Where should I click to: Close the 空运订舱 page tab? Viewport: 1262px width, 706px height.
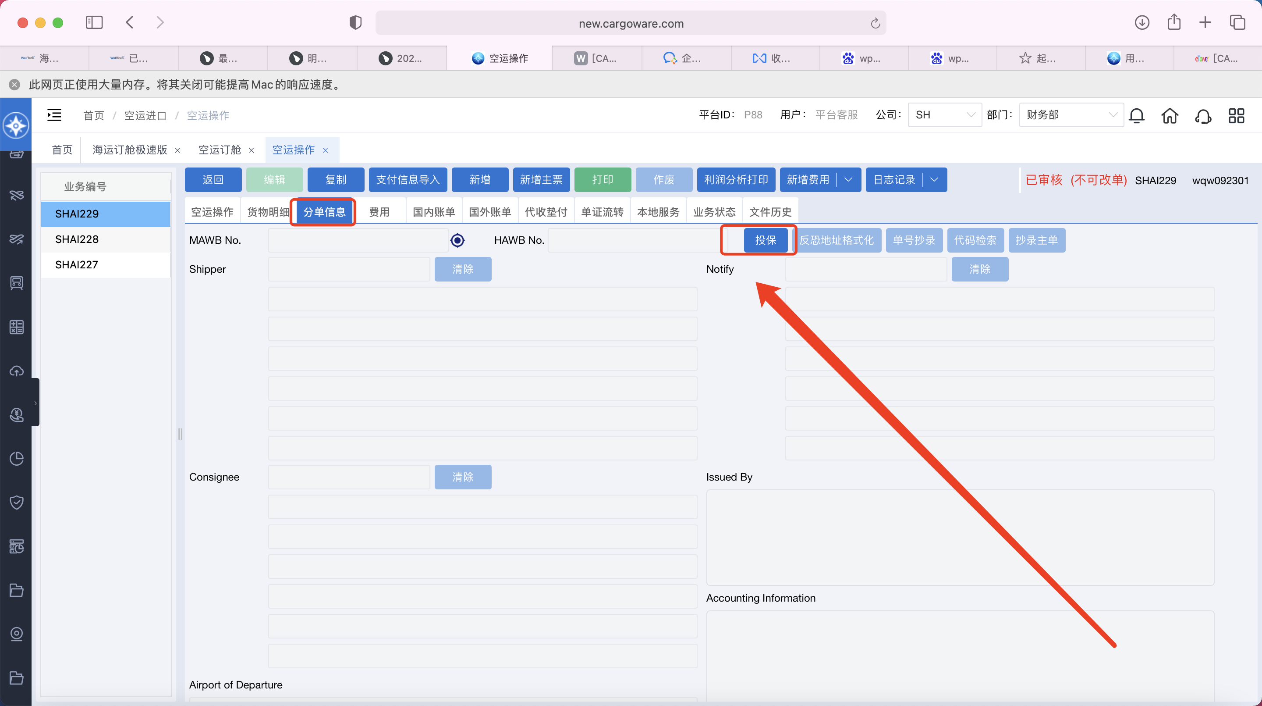coord(252,150)
